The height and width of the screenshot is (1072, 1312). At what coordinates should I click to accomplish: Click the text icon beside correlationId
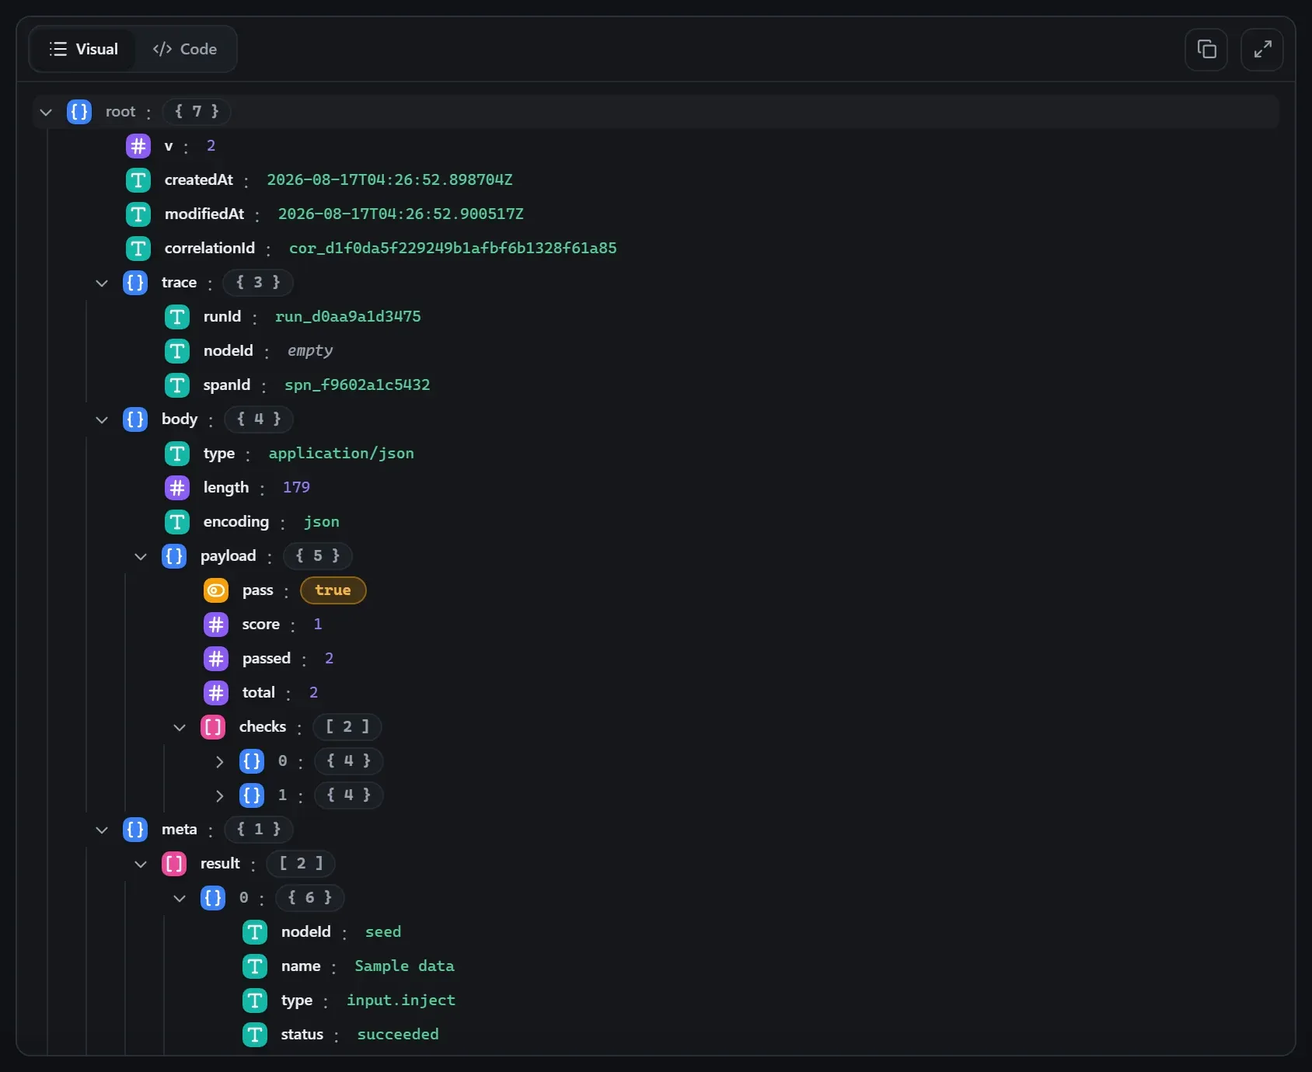point(138,249)
